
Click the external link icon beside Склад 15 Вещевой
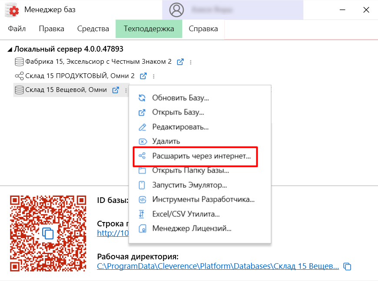click(115, 90)
